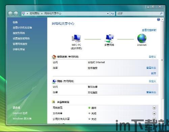Image resolution: width=169 pixels, height=132 pixels.
Task: Click the 网络和共享中心 page heading
Action: click(x=63, y=23)
